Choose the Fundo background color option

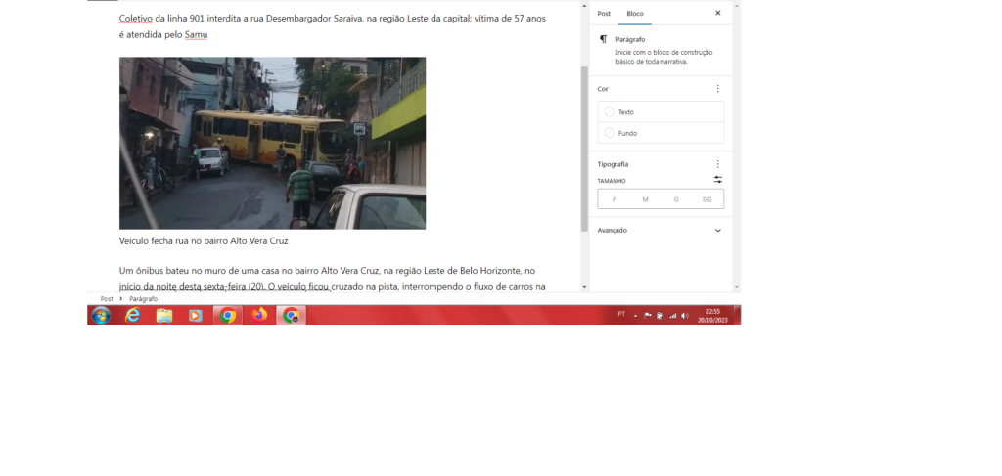(660, 133)
